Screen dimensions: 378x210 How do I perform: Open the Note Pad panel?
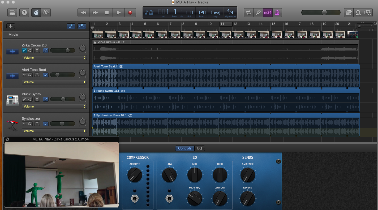[x=349, y=12]
